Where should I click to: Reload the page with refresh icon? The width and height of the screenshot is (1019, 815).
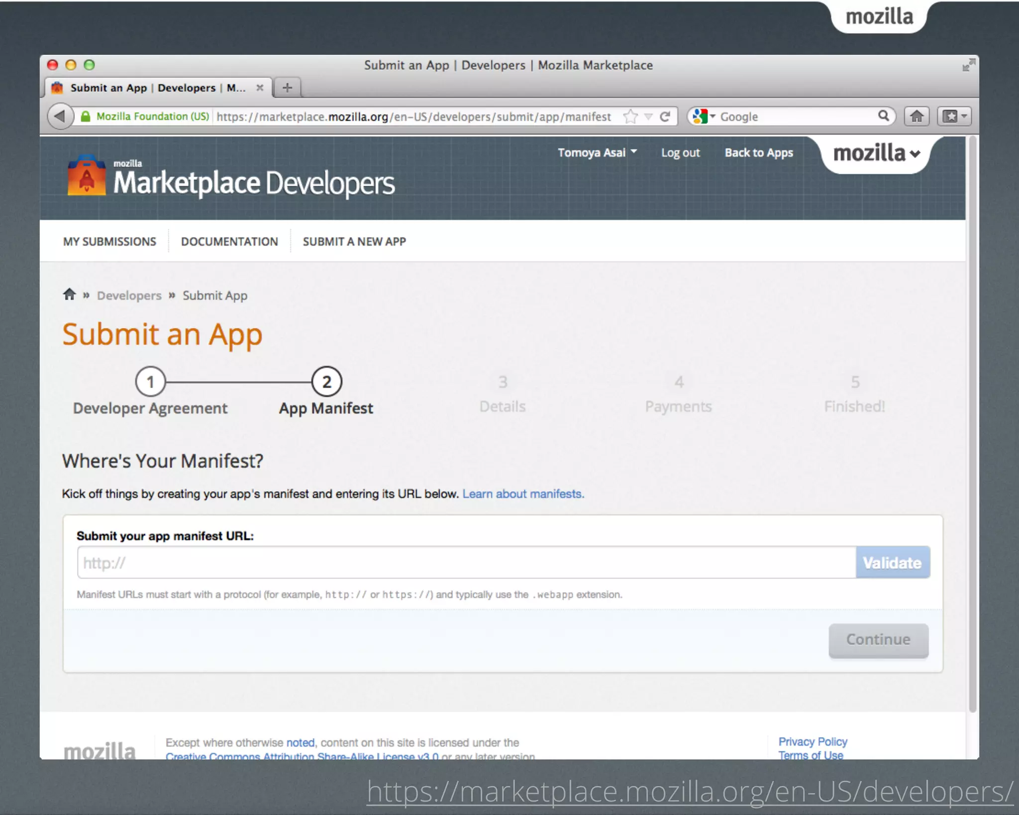[x=665, y=116]
